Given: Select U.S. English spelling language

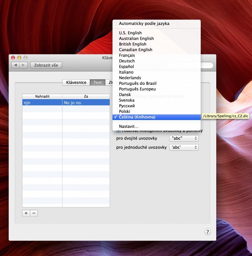Looking at the screenshot, I should coord(130,33).
